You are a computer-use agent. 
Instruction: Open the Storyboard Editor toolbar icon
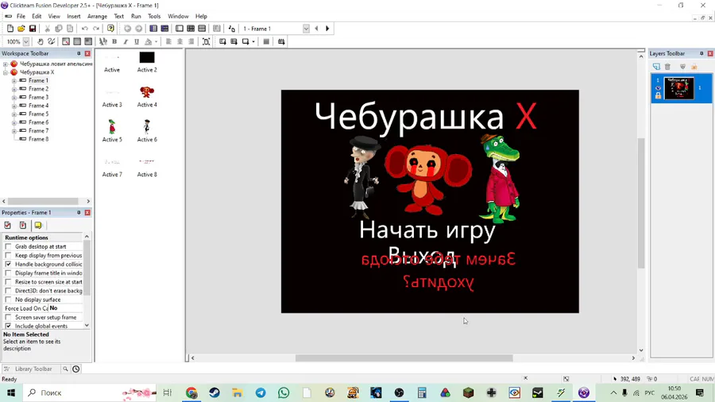click(x=153, y=29)
